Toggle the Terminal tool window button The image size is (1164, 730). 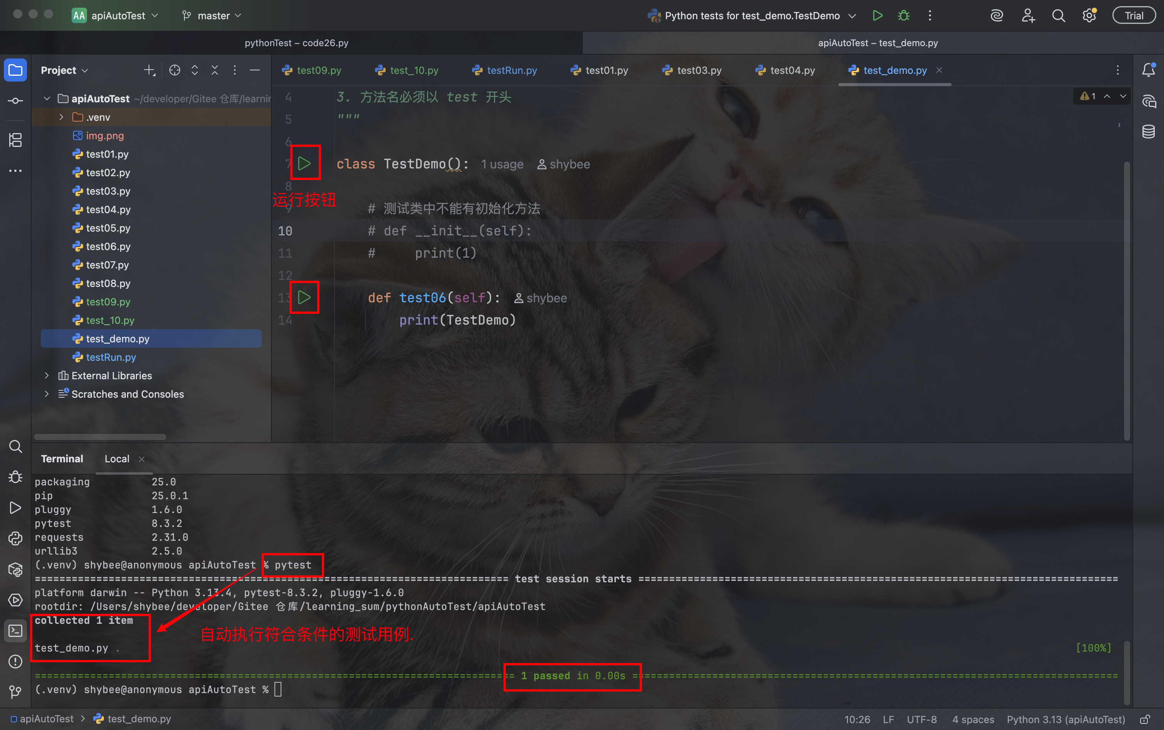(x=15, y=630)
